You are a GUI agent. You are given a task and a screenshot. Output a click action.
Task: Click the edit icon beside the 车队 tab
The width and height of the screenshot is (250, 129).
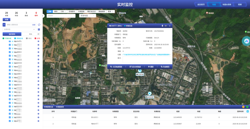[38, 34]
